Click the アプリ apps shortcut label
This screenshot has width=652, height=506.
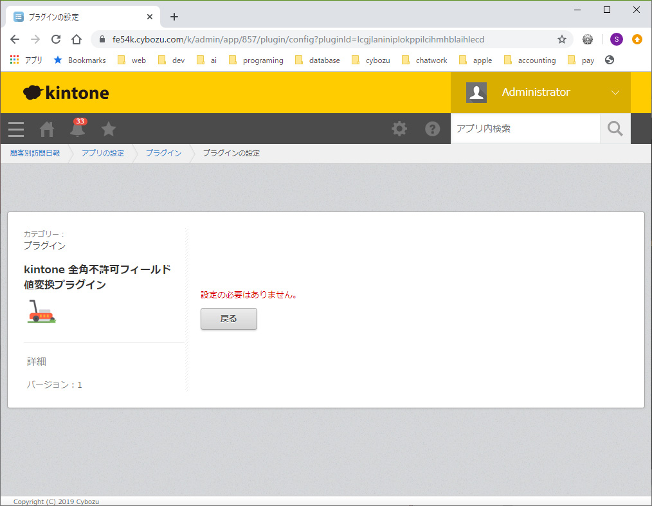tap(33, 60)
